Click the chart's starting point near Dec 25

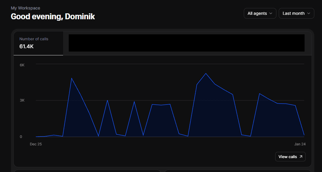pos(36,136)
